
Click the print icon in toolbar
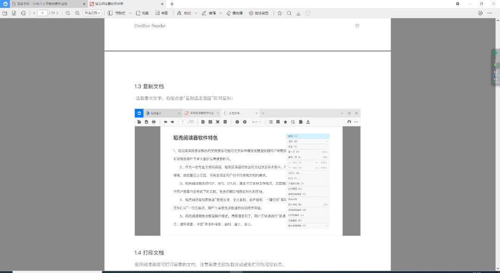(23, 13)
